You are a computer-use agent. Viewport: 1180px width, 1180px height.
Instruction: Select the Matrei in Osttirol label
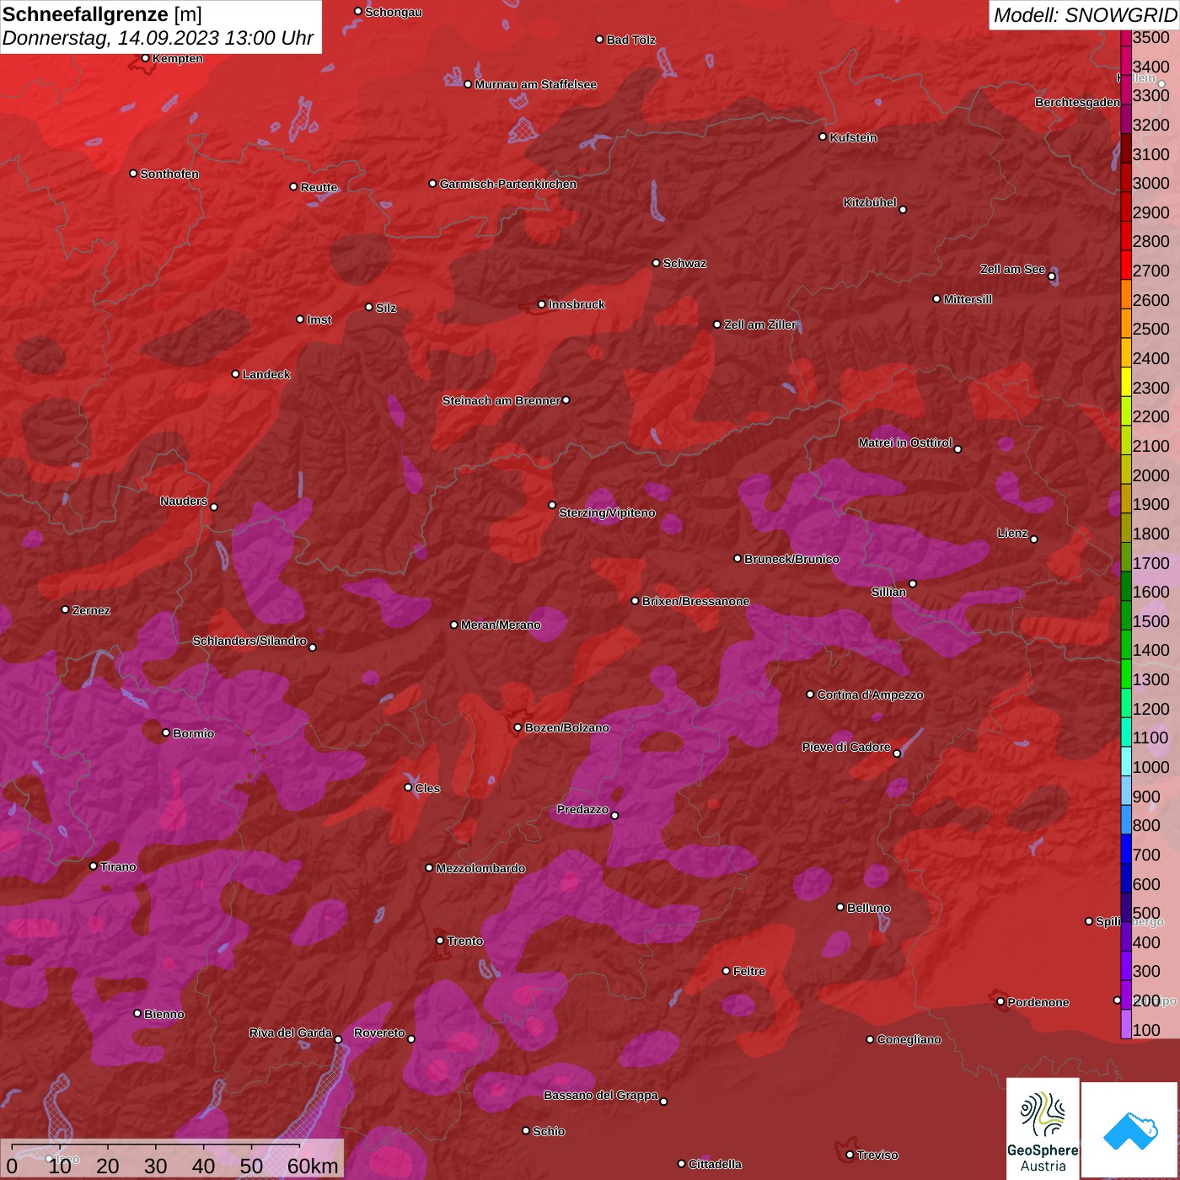coord(905,442)
